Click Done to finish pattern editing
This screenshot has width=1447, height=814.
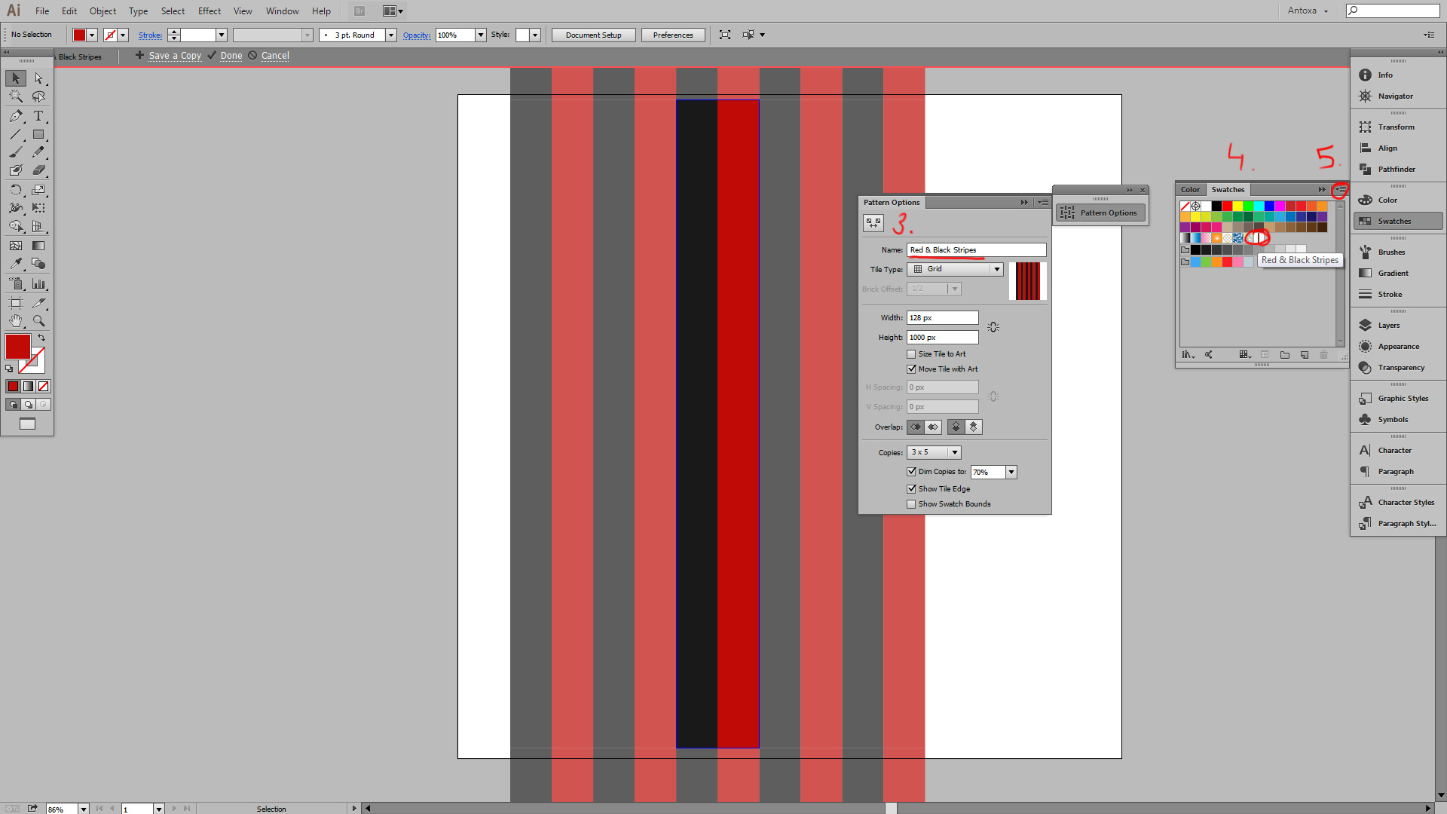[231, 56]
